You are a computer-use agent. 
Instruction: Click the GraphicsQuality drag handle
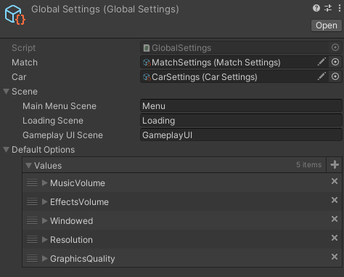point(32,258)
